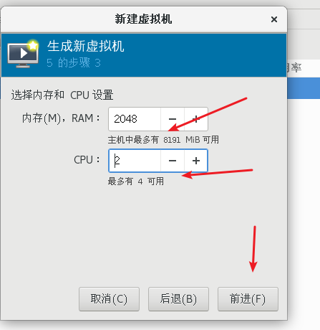
Task: Focus the RAM field showing 2048
Action: (x=135, y=119)
